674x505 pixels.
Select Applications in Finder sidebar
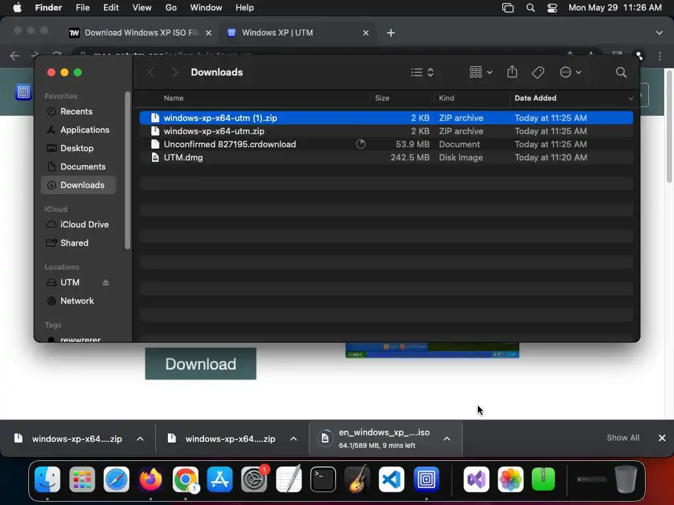pyautogui.click(x=78, y=130)
